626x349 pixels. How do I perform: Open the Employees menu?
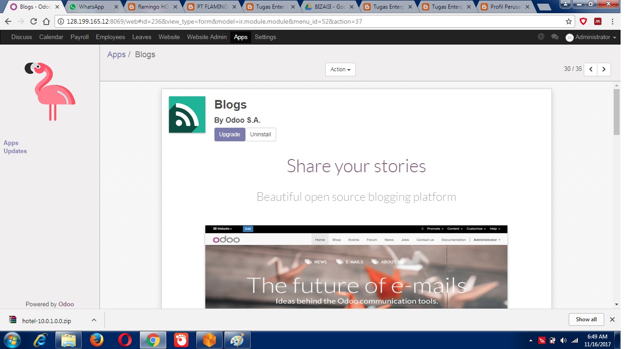(110, 37)
